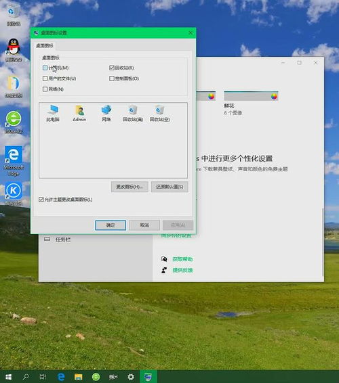Click the 更改图标(H)... button

[x=129, y=187]
